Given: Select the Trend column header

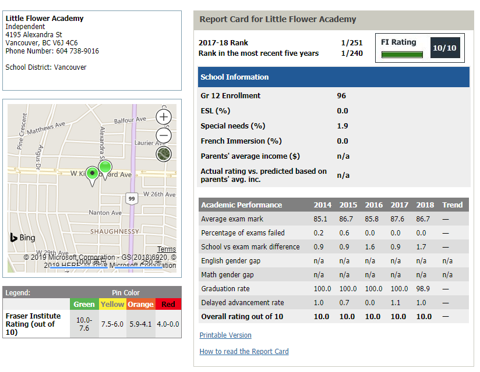Looking at the screenshot, I should pyautogui.click(x=452, y=205).
